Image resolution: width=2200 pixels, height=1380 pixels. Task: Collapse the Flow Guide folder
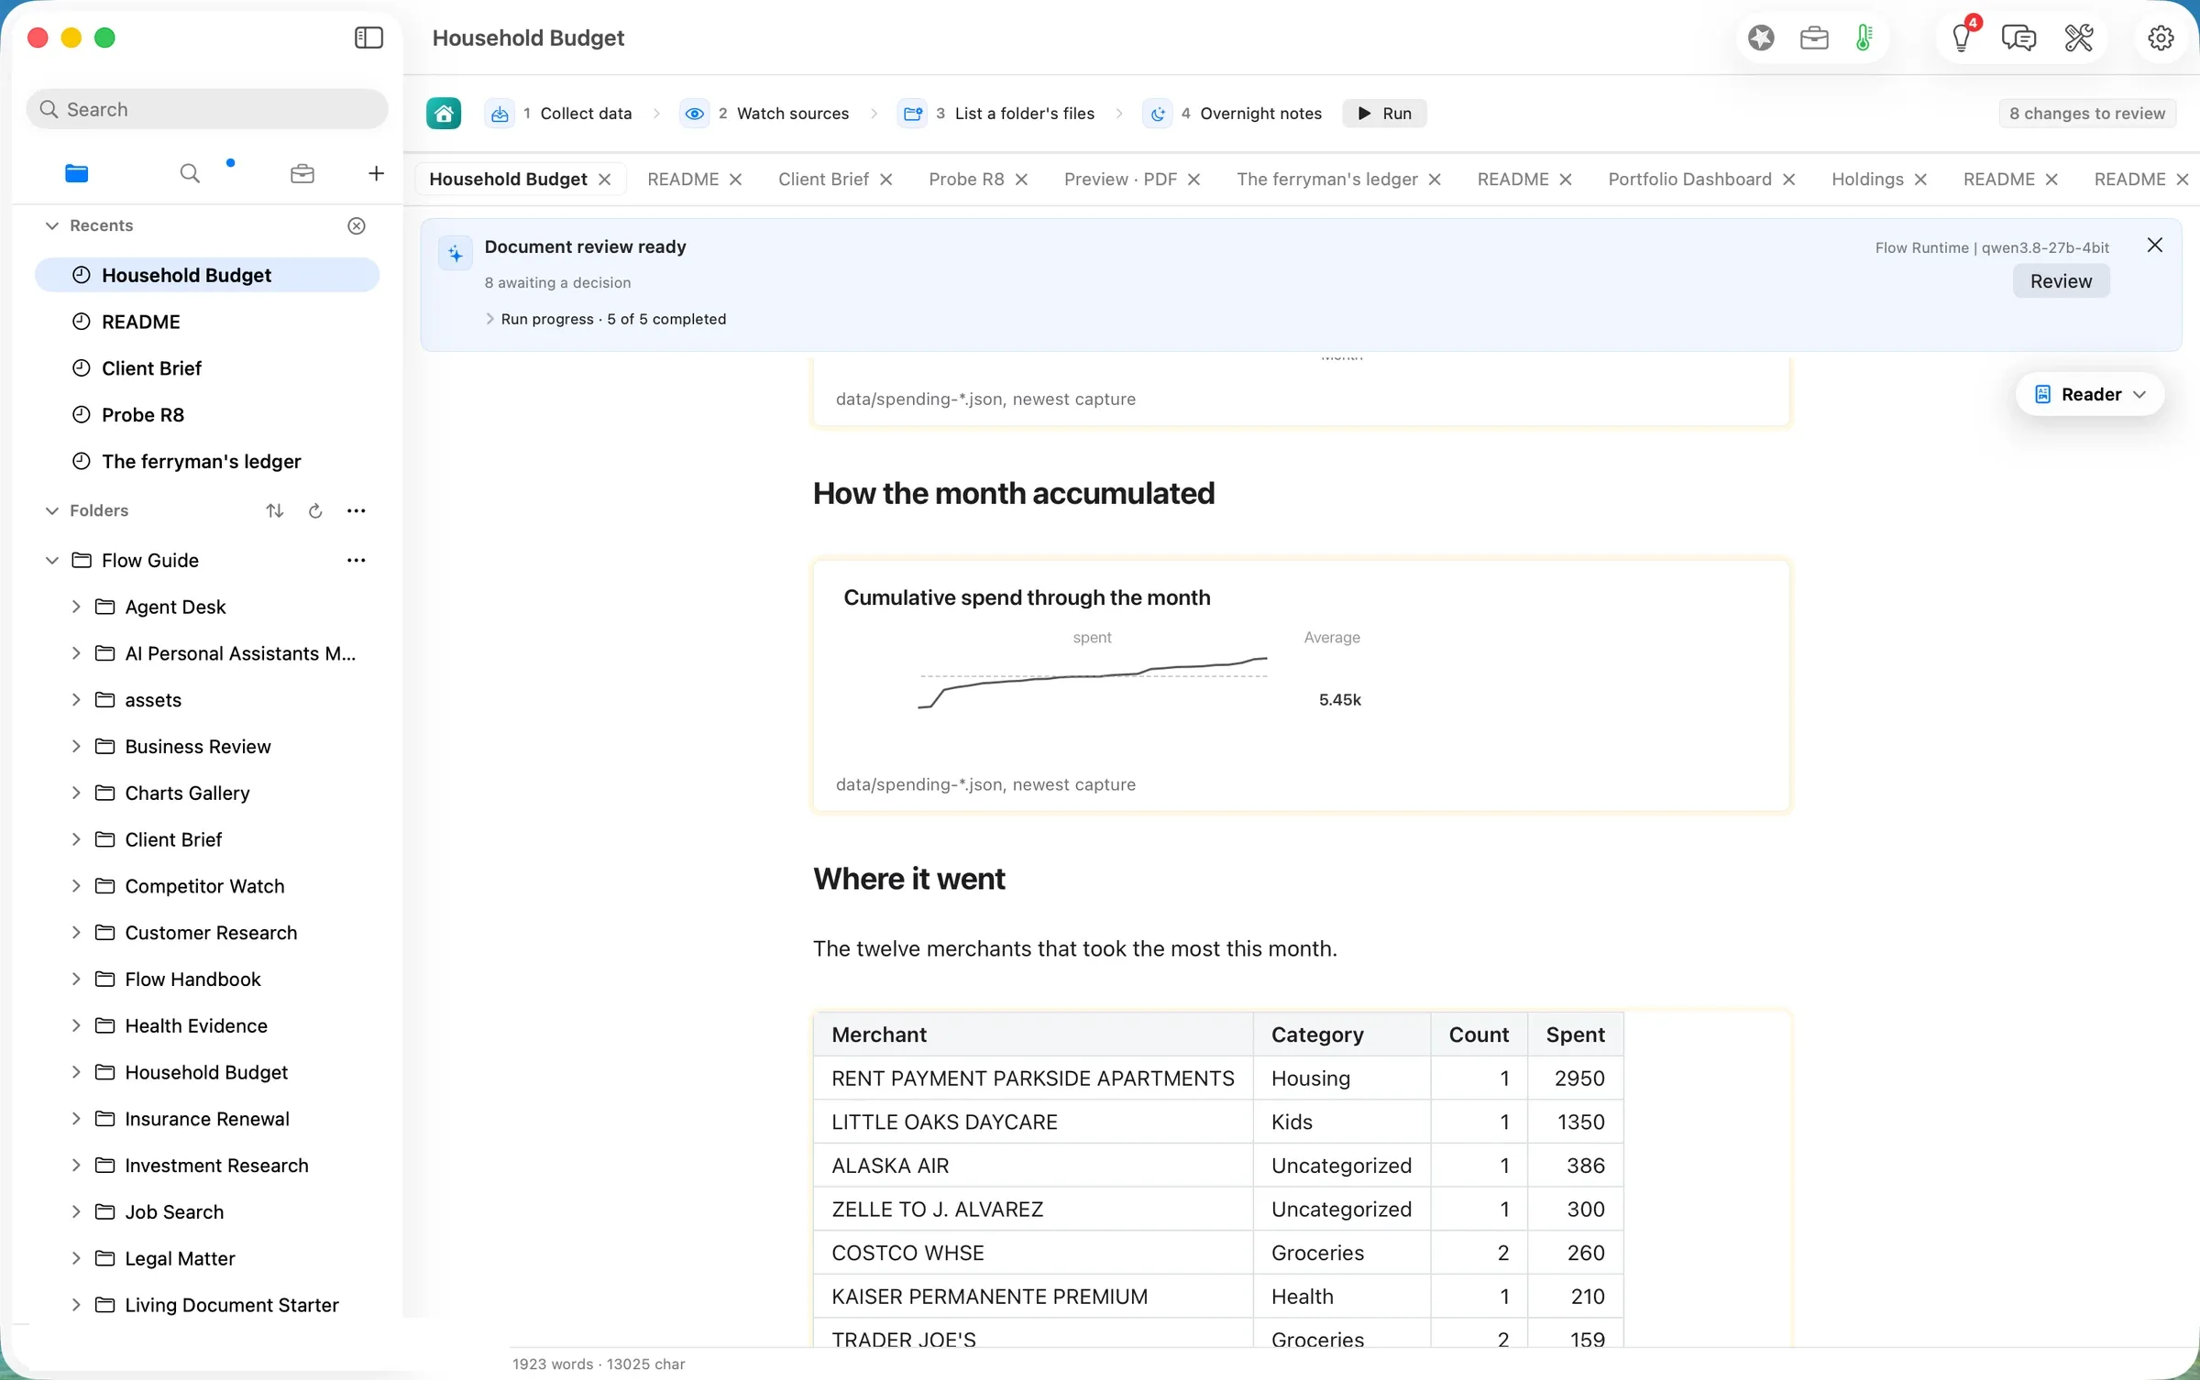(52, 560)
